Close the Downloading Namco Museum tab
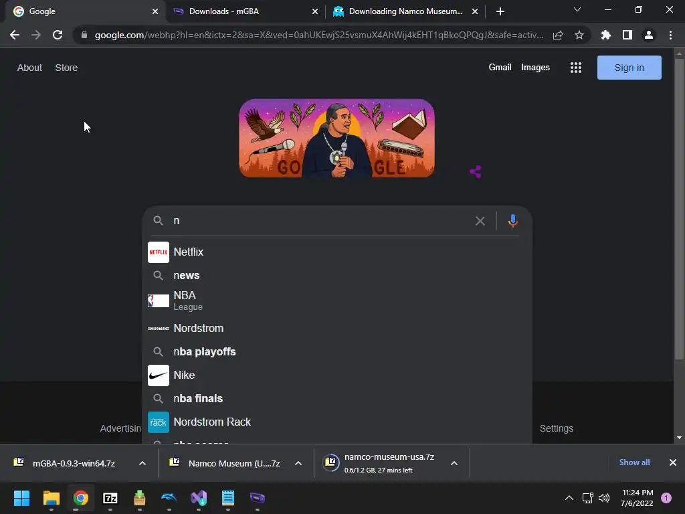 point(475,11)
